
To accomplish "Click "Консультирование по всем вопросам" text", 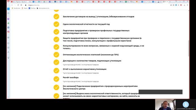I will point(104,47).
